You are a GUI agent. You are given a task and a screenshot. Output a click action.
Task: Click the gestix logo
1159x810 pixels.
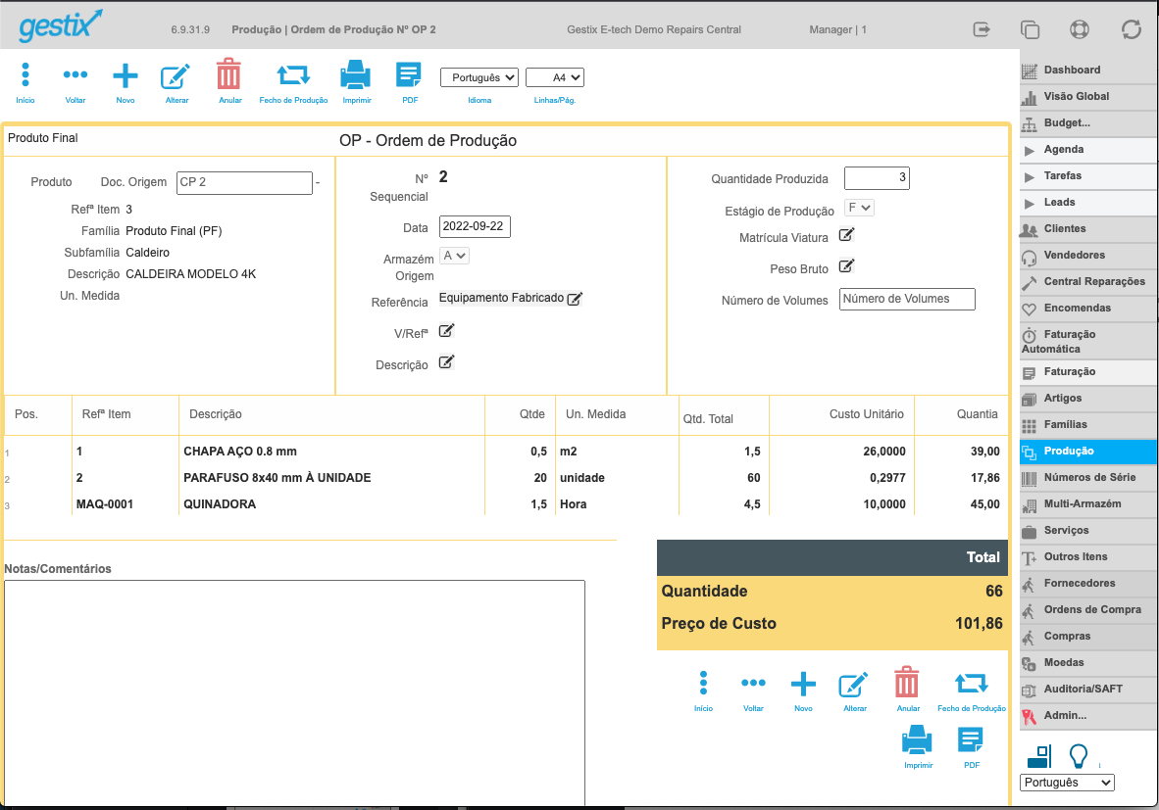tap(60, 25)
